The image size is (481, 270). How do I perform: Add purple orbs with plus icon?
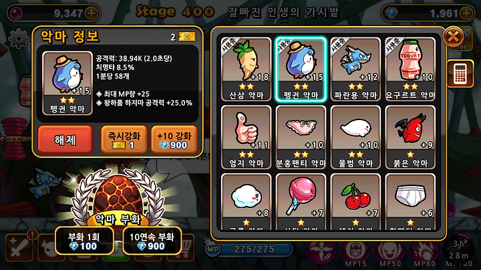coord(92,13)
